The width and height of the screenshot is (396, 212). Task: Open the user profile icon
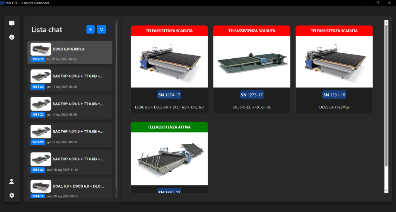tap(12, 181)
